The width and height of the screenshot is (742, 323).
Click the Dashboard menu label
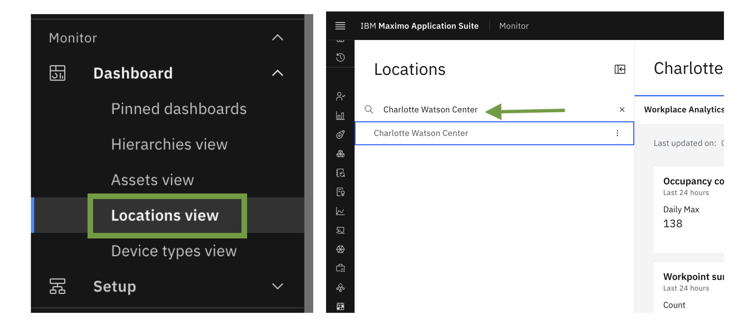(x=133, y=73)
